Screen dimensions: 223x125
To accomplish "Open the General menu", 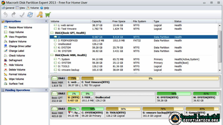I will point(8,8).
